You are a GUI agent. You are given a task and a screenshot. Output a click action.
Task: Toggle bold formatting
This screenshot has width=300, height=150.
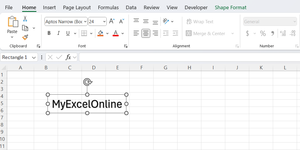pyautogui.click(x=49, y=33)
